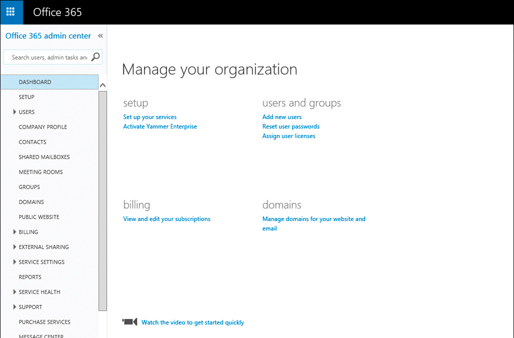Viewport: 514px width, 338px height.
Task: Click 'Assign user licenses' link
Action: [289, 136]
